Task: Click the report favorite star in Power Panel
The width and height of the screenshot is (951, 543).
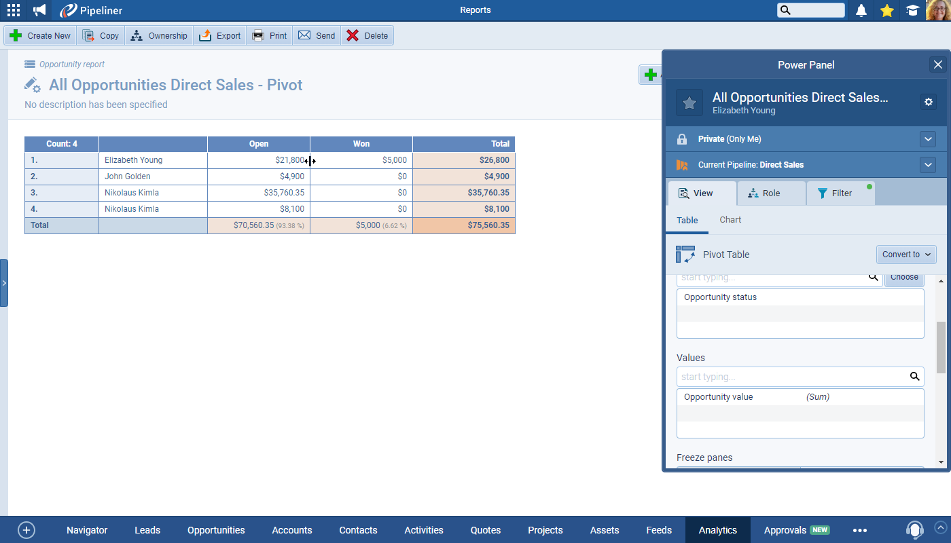Action: click(x=689, y=102)
